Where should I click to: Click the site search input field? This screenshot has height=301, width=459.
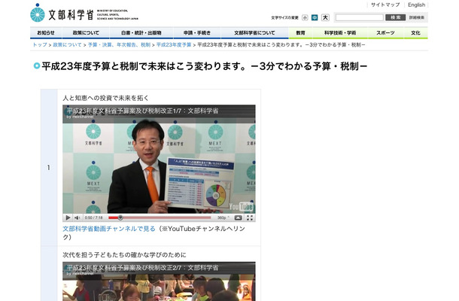(x=359, y=17)
